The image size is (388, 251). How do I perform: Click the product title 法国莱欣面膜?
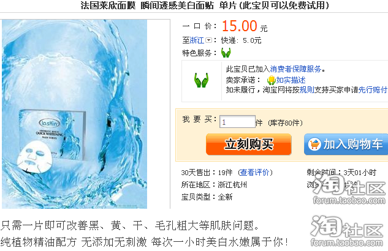pyautogui.click(x=108, y=5)
